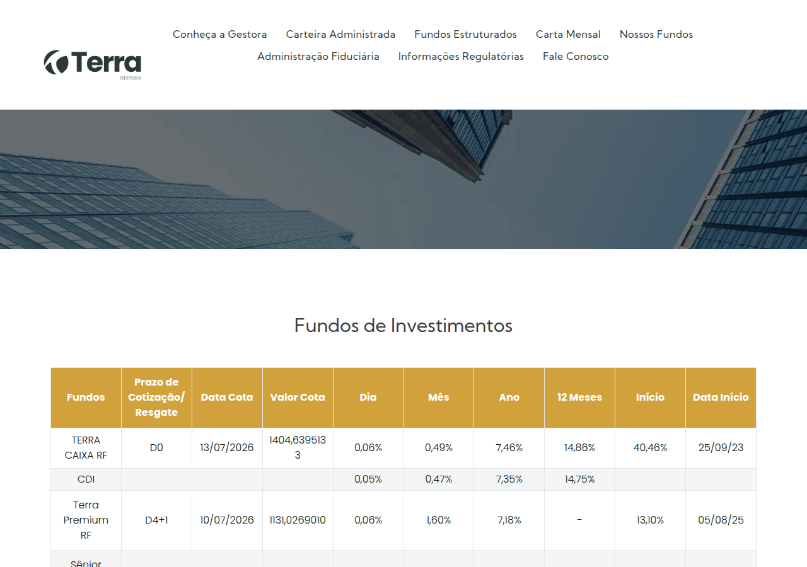Click the Mês column header
The image size is (807, 567).
pos(439,398)
